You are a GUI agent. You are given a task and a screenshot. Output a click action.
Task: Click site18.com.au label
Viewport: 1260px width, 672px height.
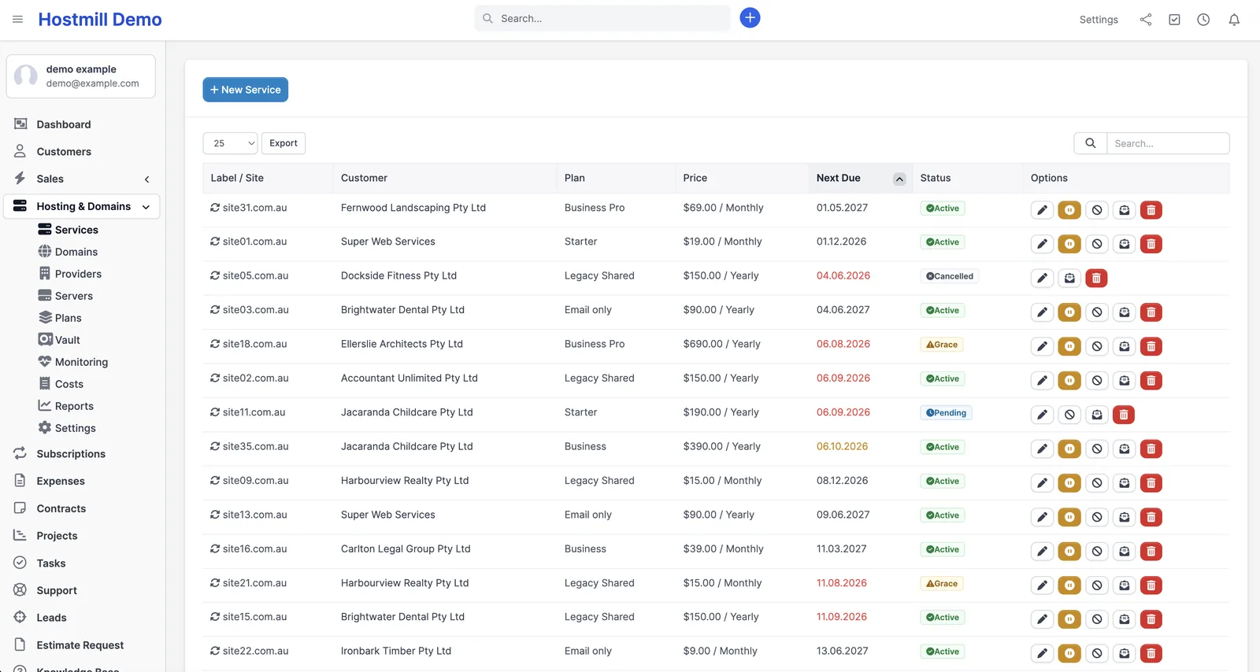point(254,344)
